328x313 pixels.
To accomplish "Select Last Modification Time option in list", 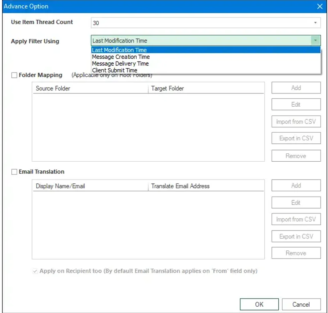I will [x=206, y=50].
